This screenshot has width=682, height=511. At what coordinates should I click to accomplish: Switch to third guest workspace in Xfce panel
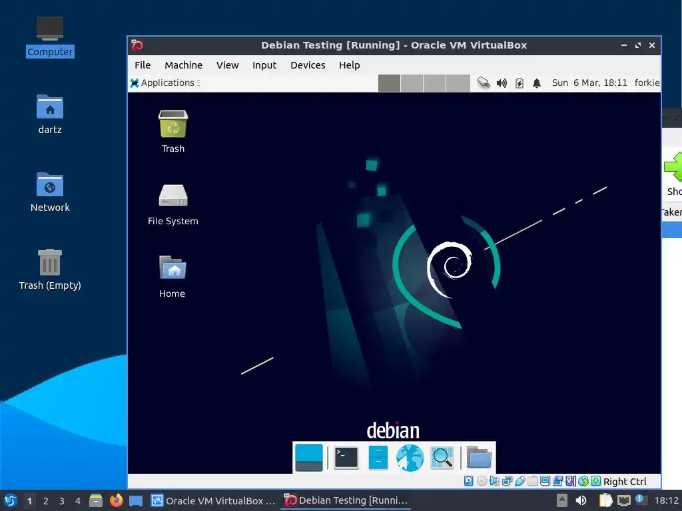pos(434,83)
